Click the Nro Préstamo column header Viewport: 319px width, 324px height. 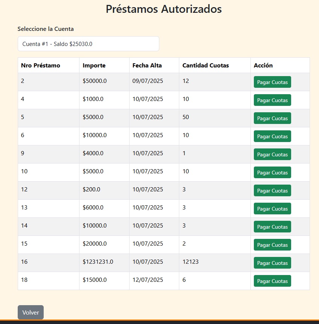(41, 66)
